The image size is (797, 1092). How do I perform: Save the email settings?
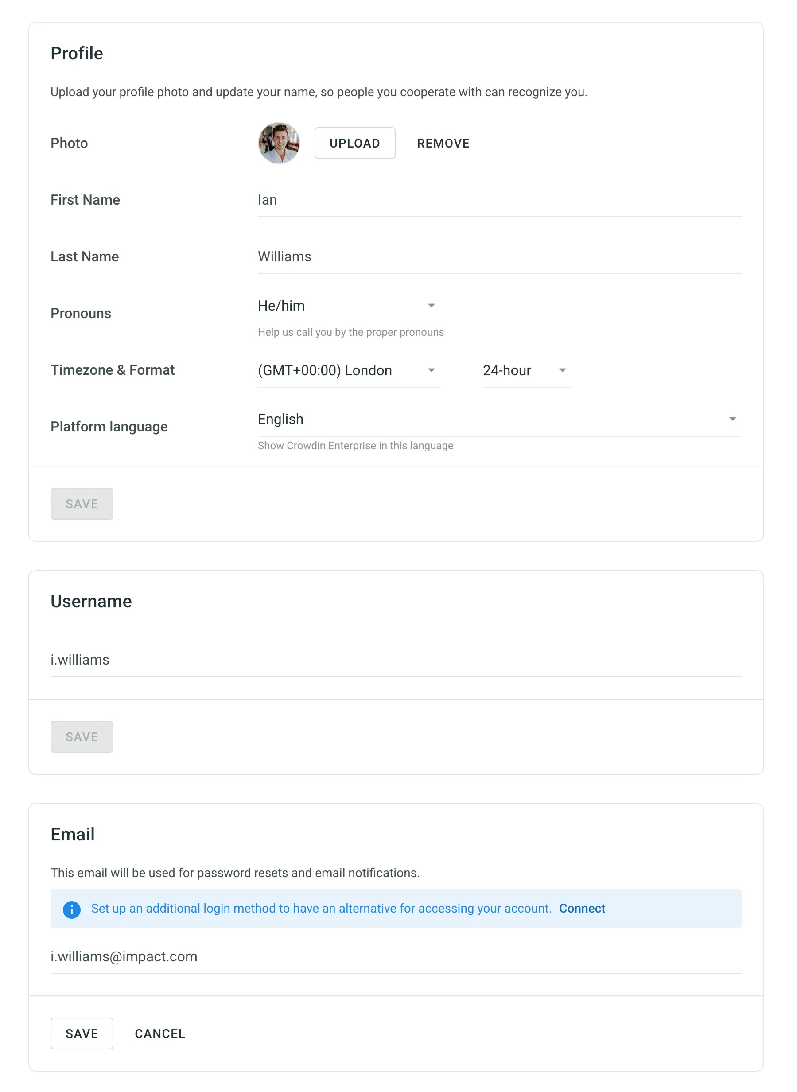[x=82, y=1034]
